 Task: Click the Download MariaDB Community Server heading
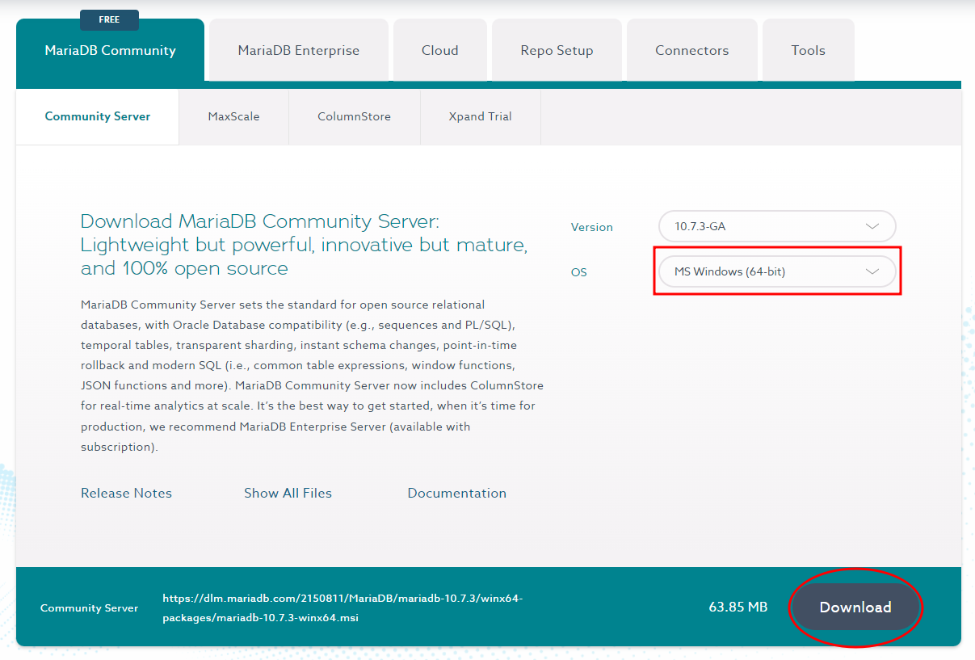pyautogui.click(x=305, y=245)
